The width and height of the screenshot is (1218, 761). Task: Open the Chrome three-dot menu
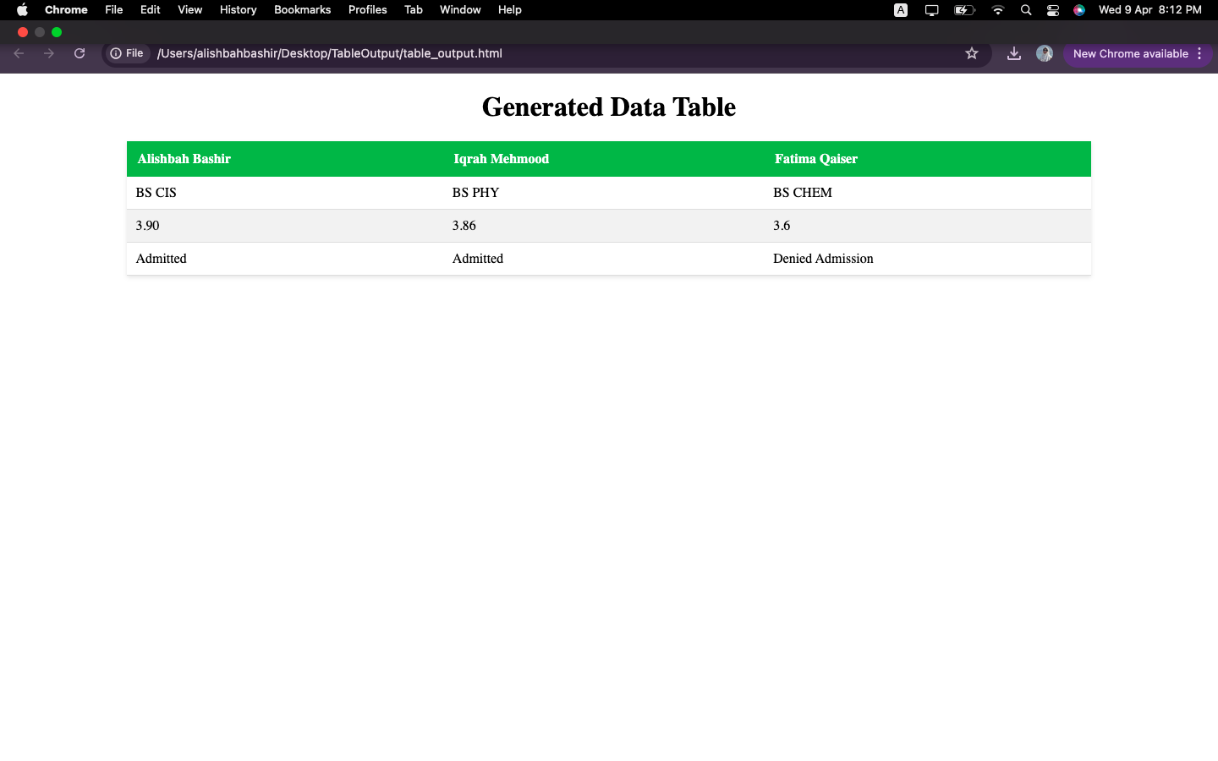1199,53
